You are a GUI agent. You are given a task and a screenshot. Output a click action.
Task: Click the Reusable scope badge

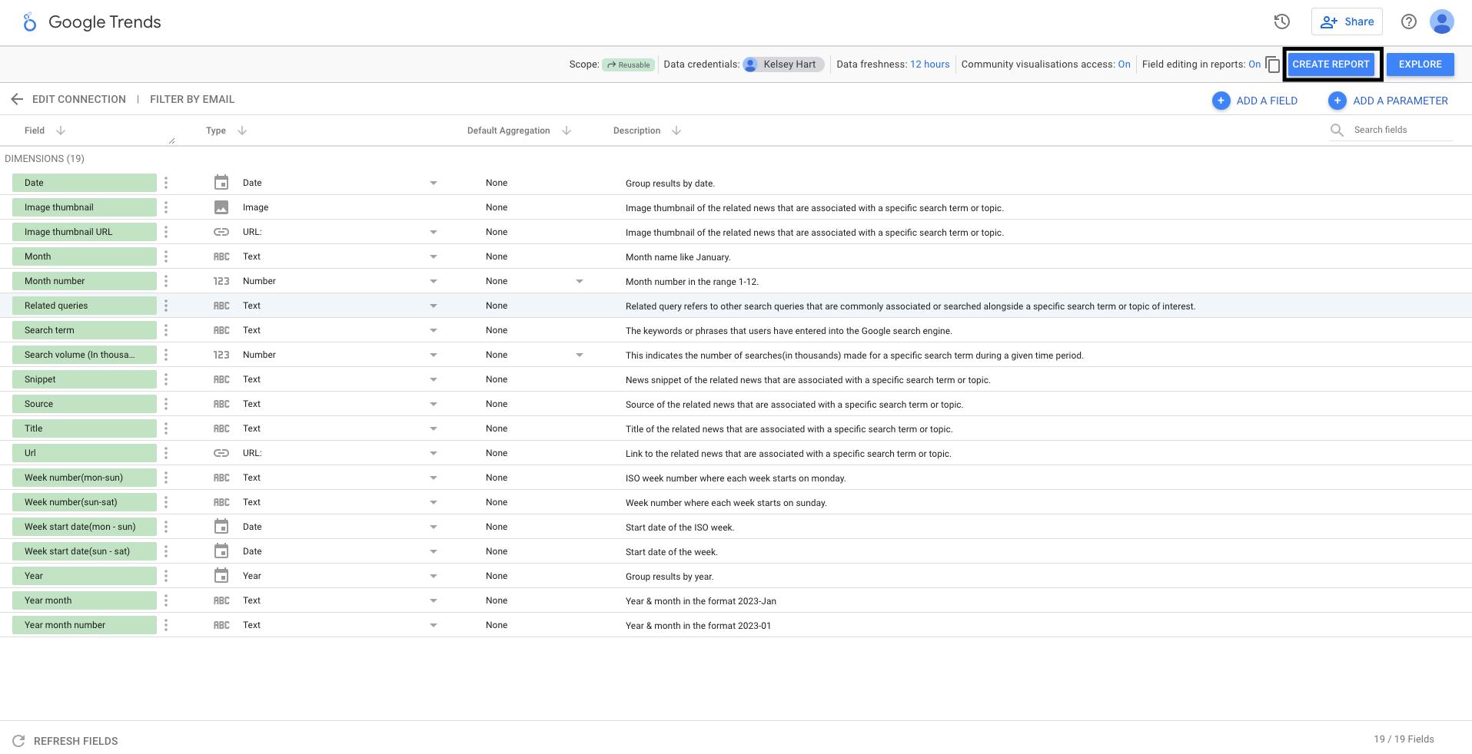click(x=628, y=64)
